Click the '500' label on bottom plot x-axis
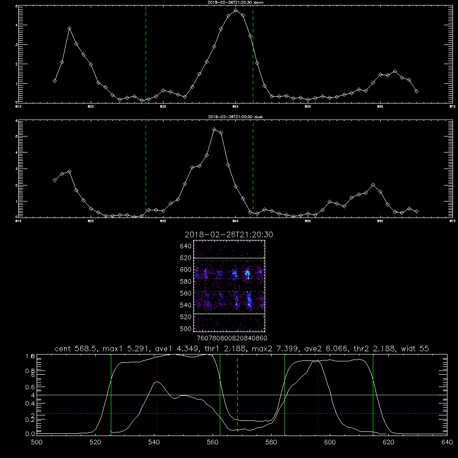This screenshot has width=458, height=458. (37, 442)
